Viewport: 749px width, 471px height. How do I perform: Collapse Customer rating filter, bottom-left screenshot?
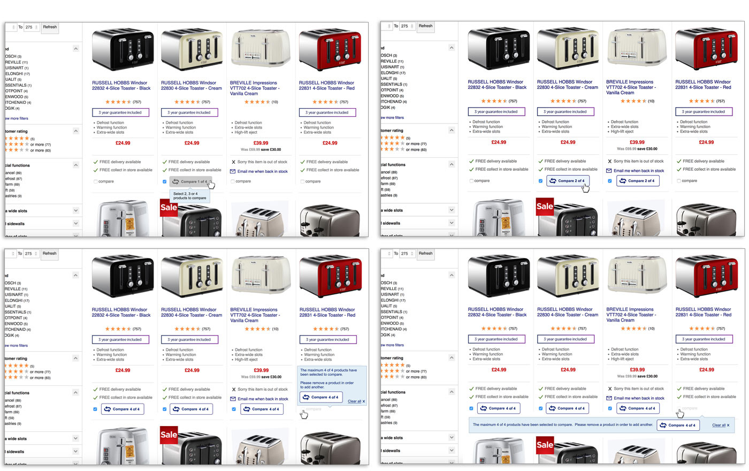(x=76, y=359)
